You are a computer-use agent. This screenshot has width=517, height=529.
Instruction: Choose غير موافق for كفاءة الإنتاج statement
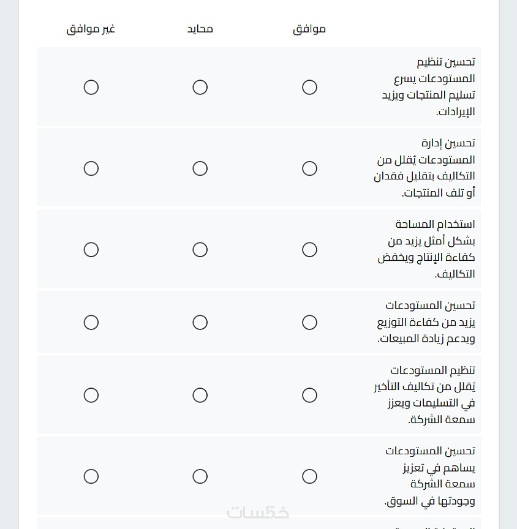(91, 250)
